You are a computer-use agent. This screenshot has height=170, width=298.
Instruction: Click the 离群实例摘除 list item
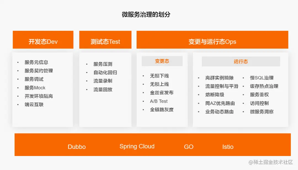click(x=220, y=78)
